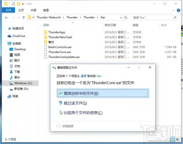
Task: Select the ThunderNewTask folder
Action: click(x=60, y=37)
